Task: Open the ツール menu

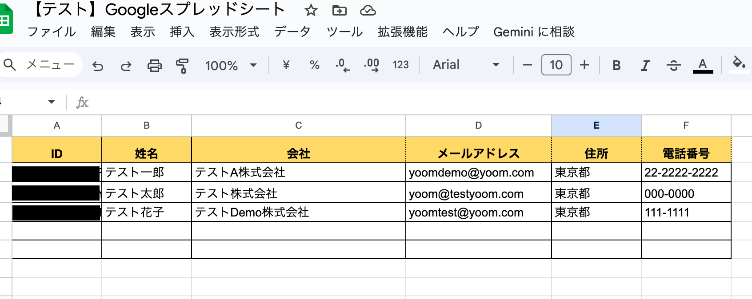Action: pos(344,32)
